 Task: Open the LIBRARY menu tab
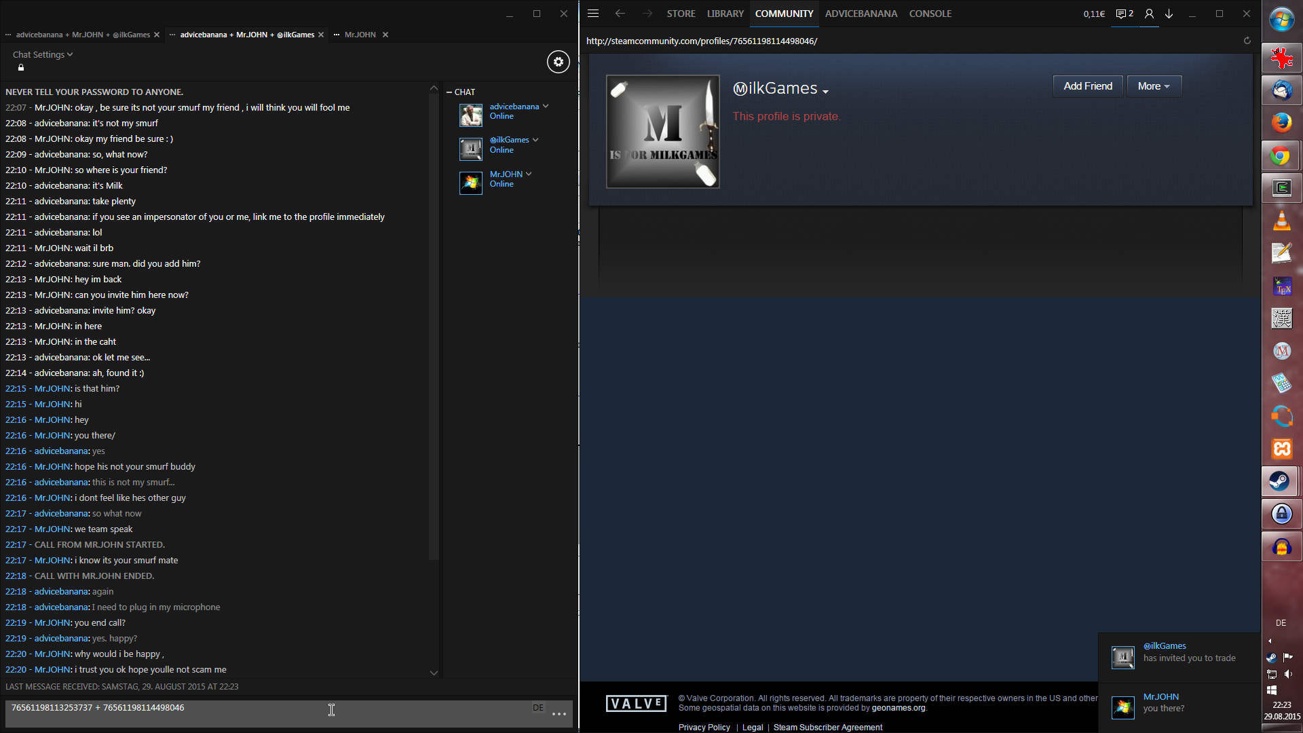click(725, 14)
